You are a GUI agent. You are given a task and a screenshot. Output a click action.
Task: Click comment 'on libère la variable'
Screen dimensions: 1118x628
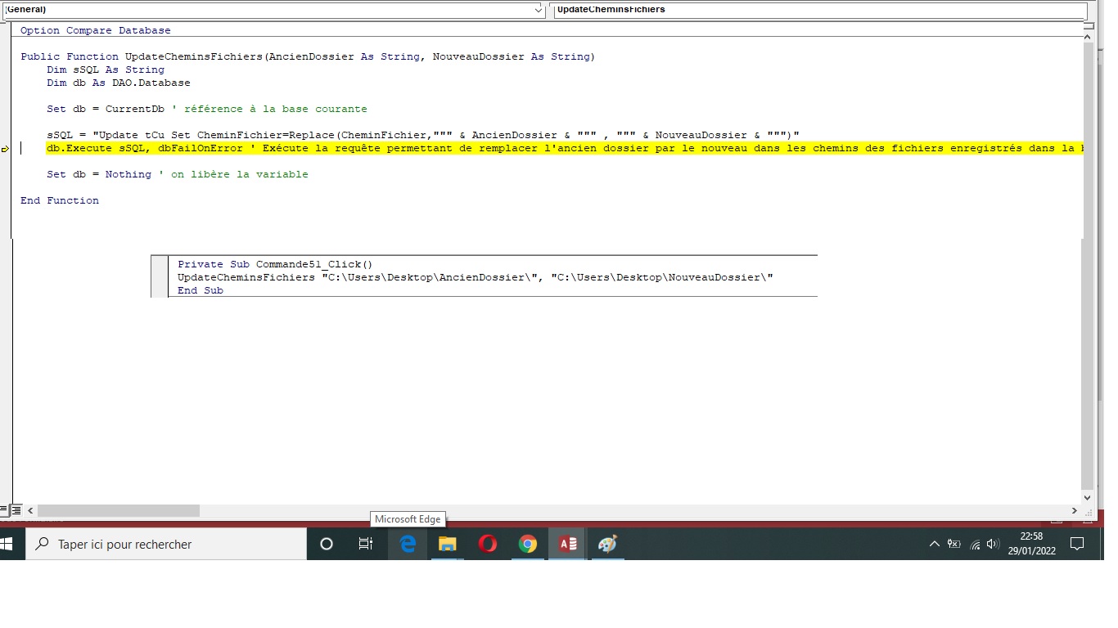(x=240, y=174)
